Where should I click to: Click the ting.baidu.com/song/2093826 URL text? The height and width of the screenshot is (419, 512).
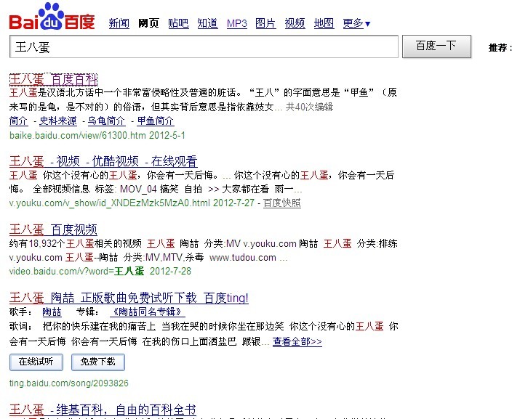pyautogui.click(x=69, y=383)
